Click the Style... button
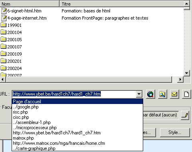 click(175, 132)
